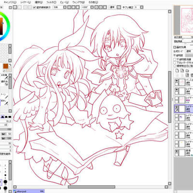Show the layer with the purple mark thumbnail
Screen dimensions: 193x193
[x=177, y=116]
